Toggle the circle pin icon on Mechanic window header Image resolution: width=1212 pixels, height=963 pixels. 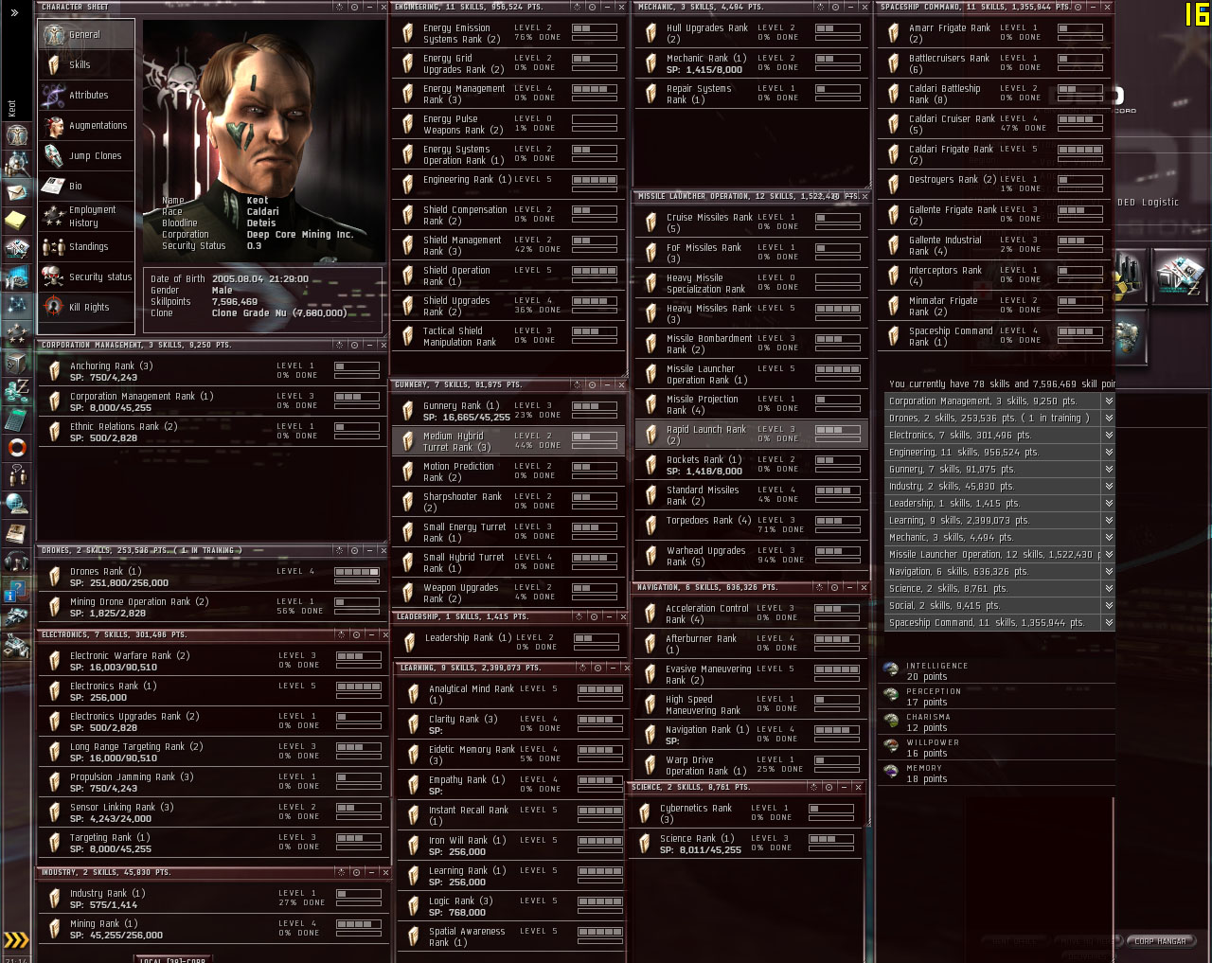tap(835, 7)
